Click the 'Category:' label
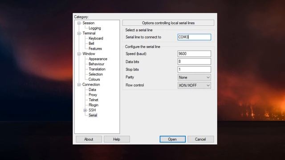The height and width of the screenshot is (160, 285). 81,17
